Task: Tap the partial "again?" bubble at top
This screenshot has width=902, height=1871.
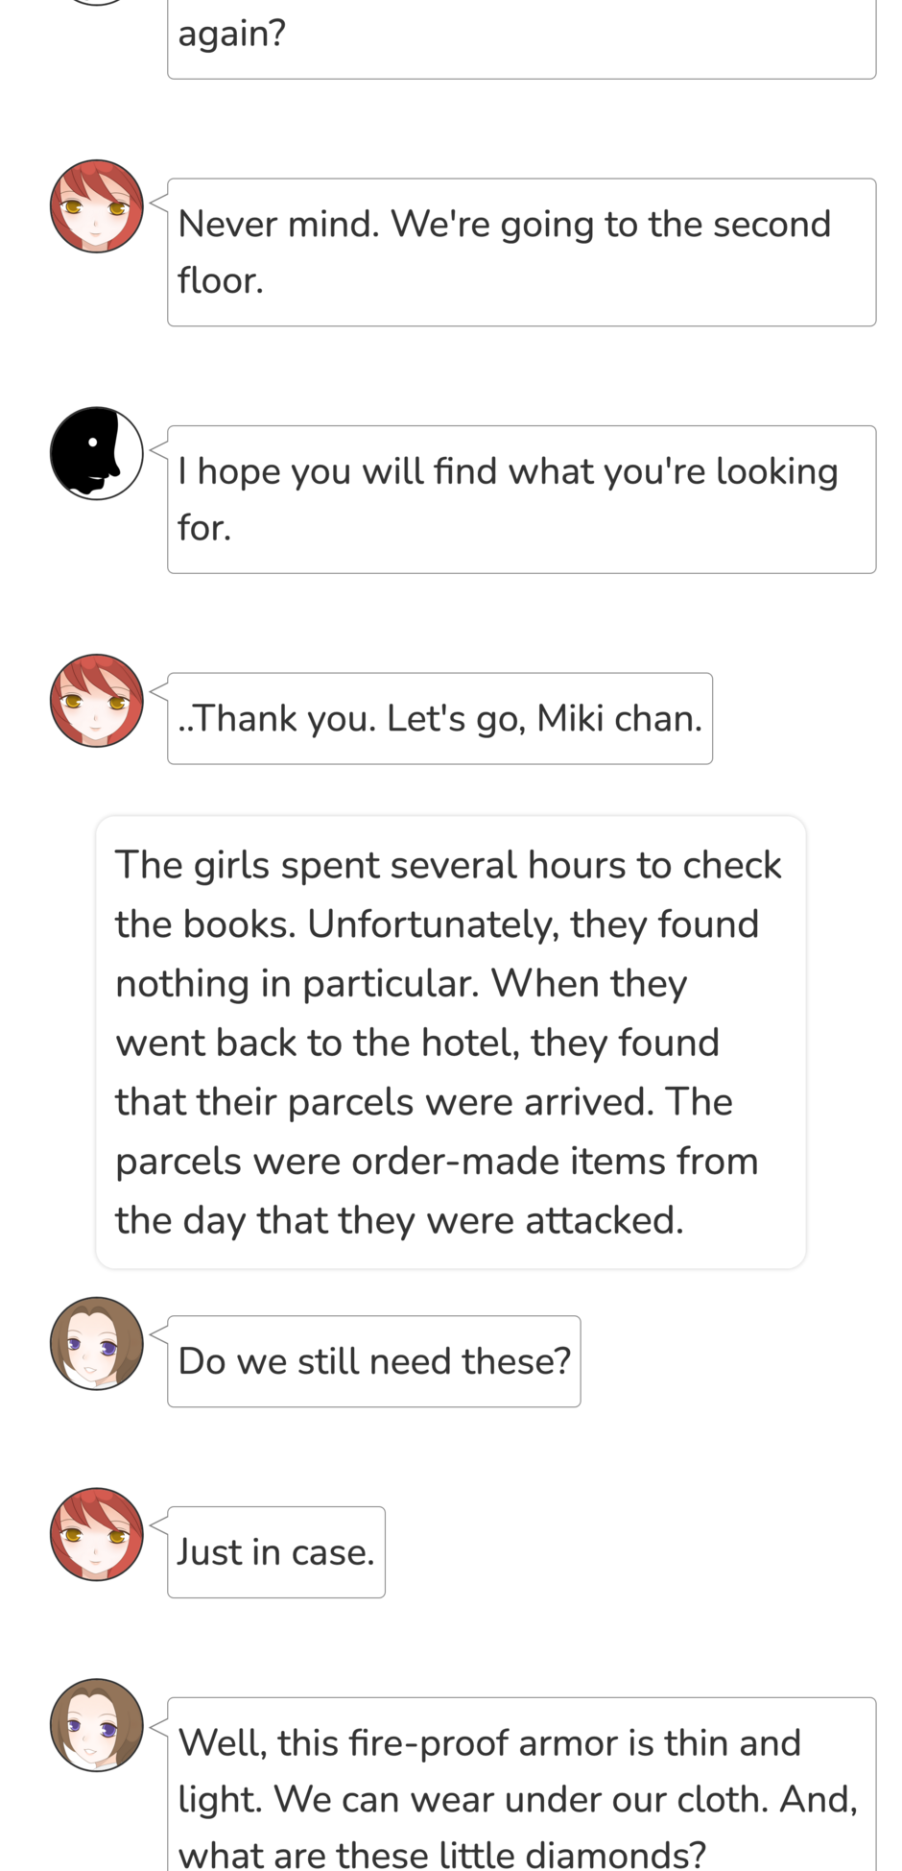Action: [522, 38]
